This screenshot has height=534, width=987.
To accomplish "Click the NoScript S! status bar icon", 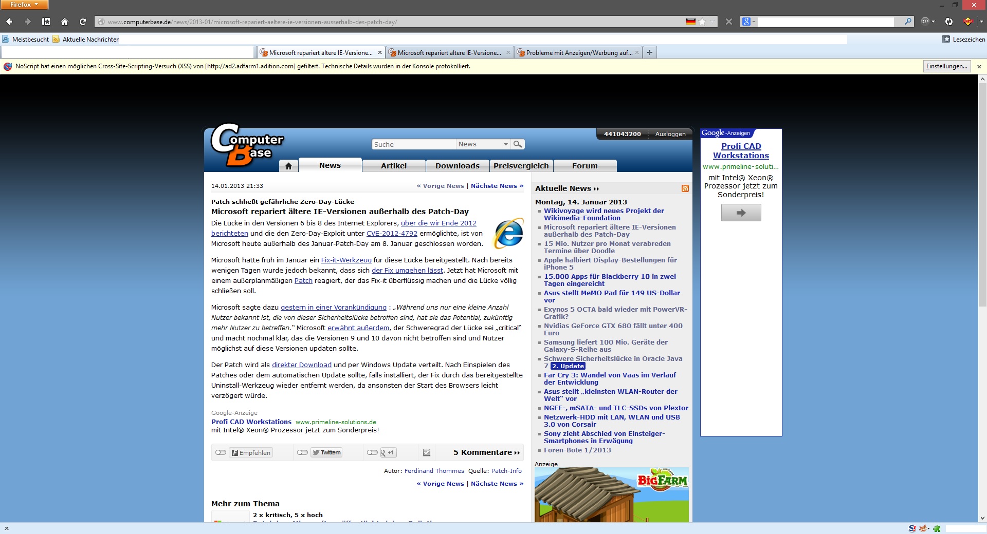I will 912,528.
